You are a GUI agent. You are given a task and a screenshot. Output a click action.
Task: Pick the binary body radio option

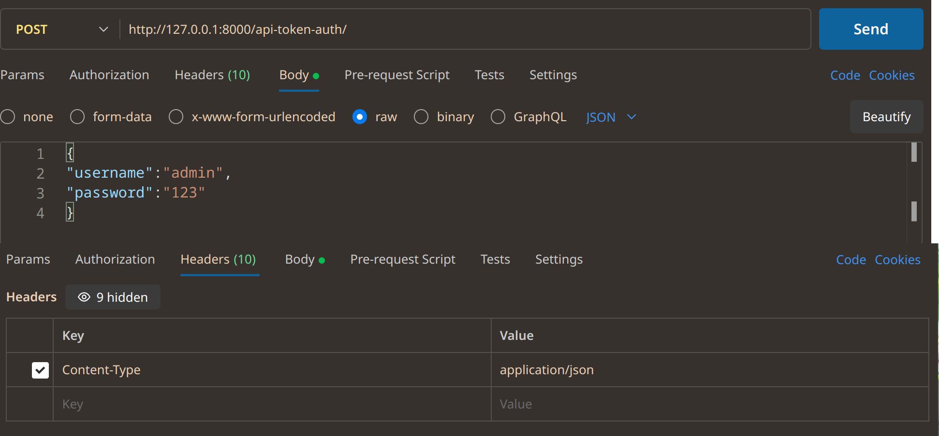point(421,117)
